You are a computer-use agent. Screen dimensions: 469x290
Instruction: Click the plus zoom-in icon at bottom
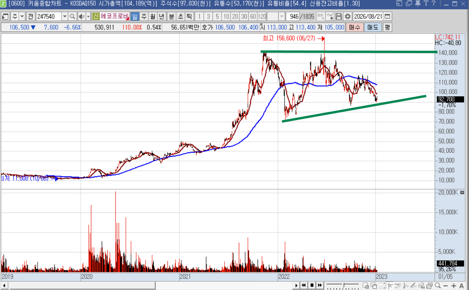click(x=454, y=286)
